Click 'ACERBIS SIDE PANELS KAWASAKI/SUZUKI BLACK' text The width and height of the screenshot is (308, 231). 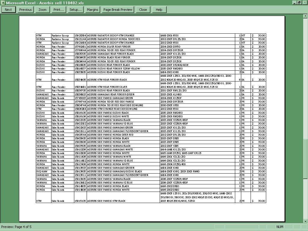tap(115, 171)
